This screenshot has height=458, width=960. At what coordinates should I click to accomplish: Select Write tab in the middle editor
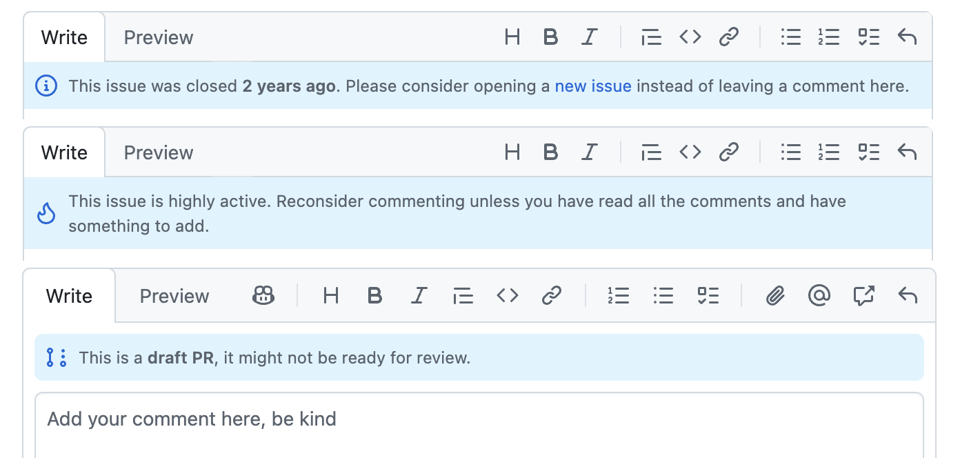point(64,152)
